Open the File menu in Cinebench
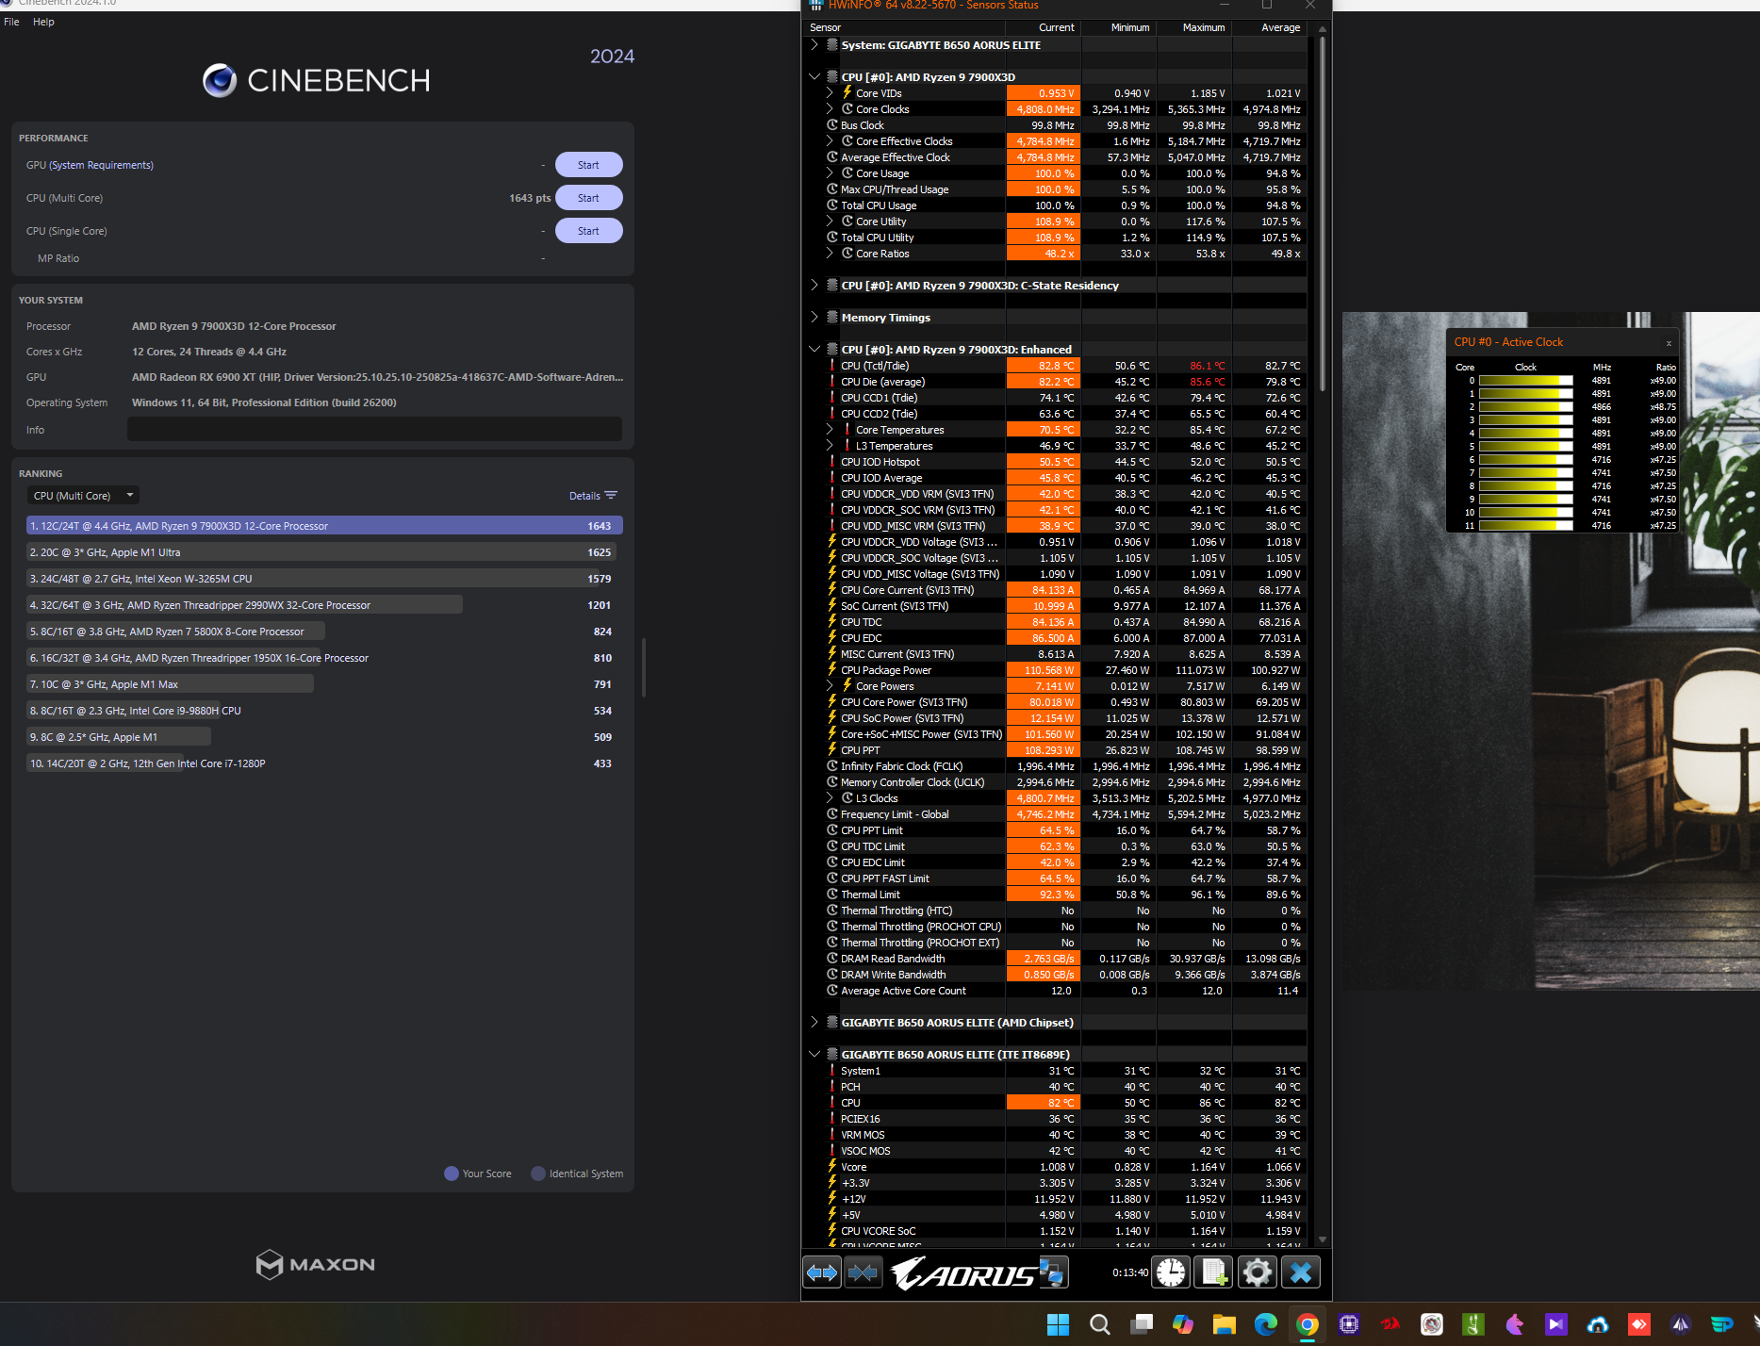Image resolution: width=1760 pixels, height=1346 pixels. [x=11, y=22]
